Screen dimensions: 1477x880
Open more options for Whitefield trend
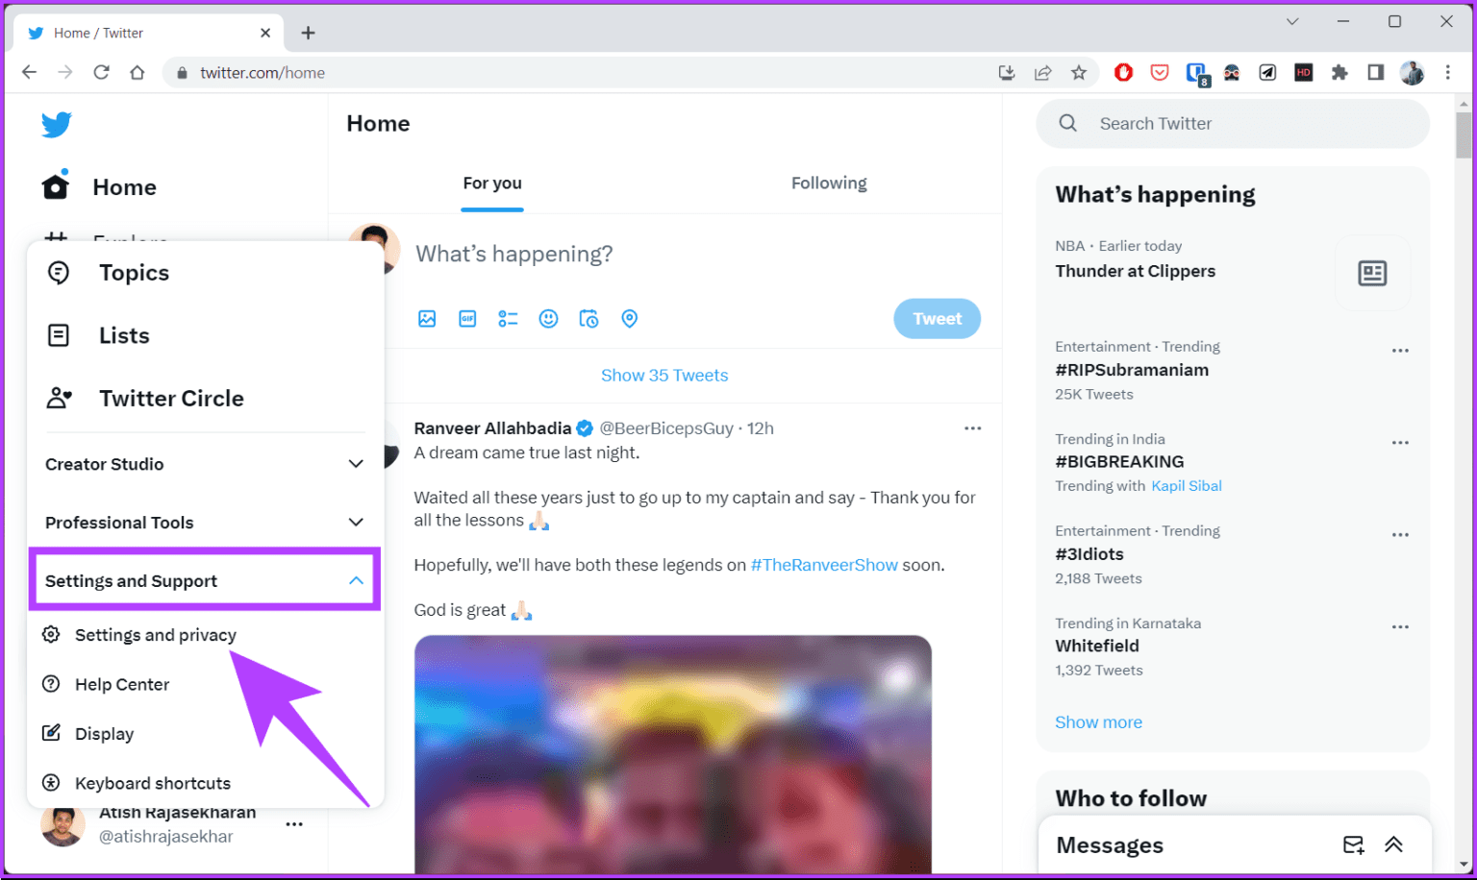(x=1400, y=627)
